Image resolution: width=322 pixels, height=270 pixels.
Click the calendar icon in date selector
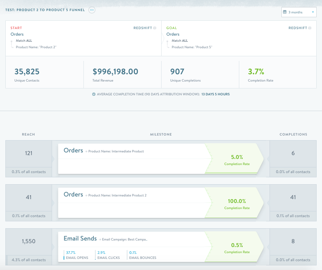click(284, 12)
